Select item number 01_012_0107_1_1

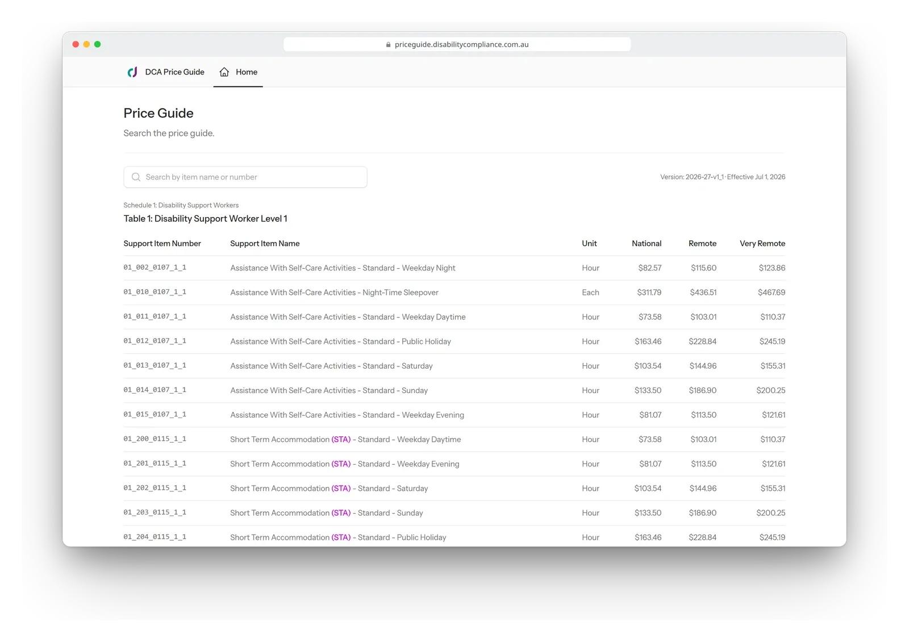tap(155, 341)
